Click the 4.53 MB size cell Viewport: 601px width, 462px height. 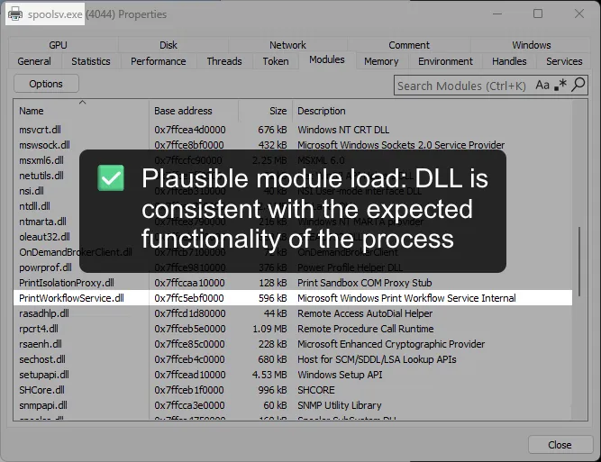269,375
